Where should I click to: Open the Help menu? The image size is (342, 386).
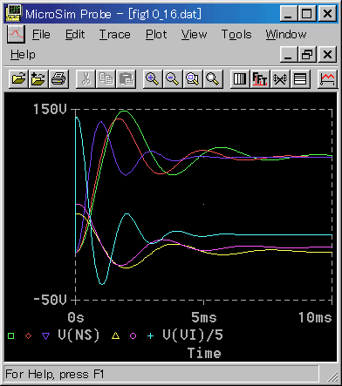[x=23, y=55]
